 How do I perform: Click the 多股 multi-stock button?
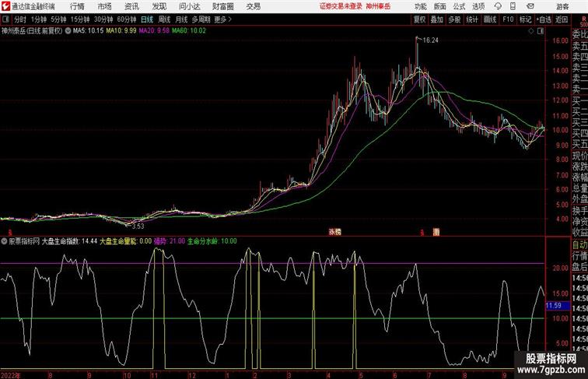point(454,19)
